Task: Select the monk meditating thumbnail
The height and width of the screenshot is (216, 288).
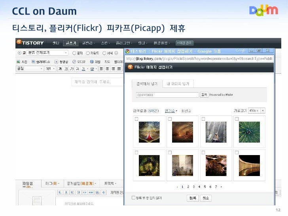Action: (x=216, y=132)
